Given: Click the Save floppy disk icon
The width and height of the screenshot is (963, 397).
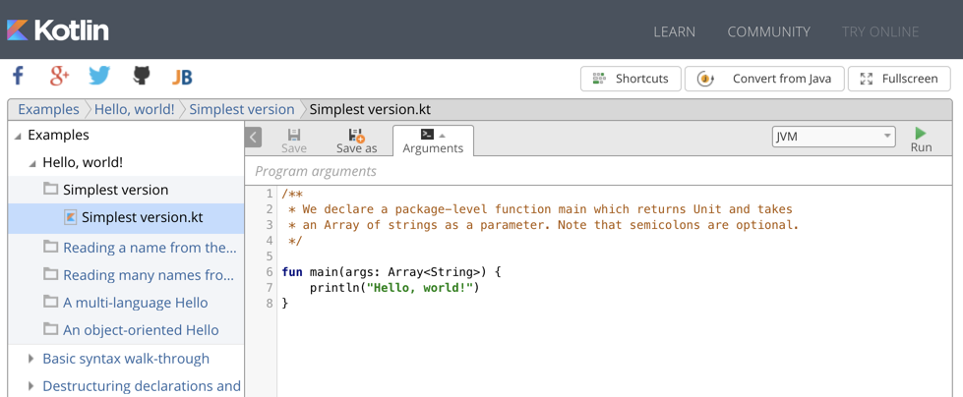Looking at the screenshot, I should click(x=294, y=135).
